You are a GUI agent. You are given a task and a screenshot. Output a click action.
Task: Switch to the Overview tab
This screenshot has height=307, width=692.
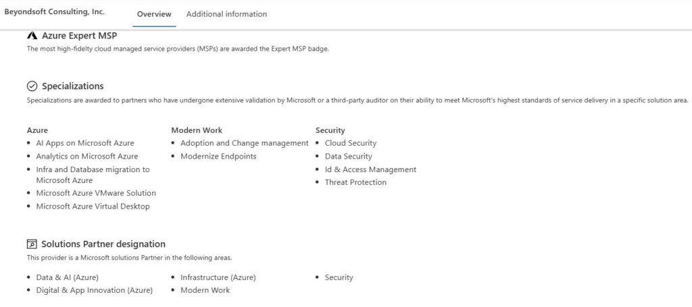pos(154,14)
